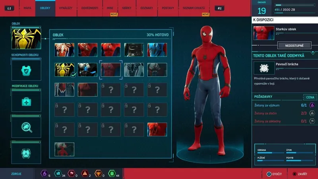Collapse the TENTO OBLEK TAKÉ ODEMYKÁ arrow
Image resolution: width=318 pixels, height=179 pixels.
313,53
